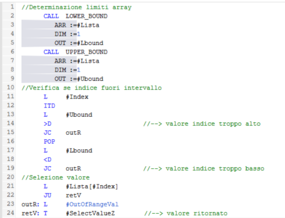
Task: Click the <D comparison instruction
Action: (x=47, y=159)
